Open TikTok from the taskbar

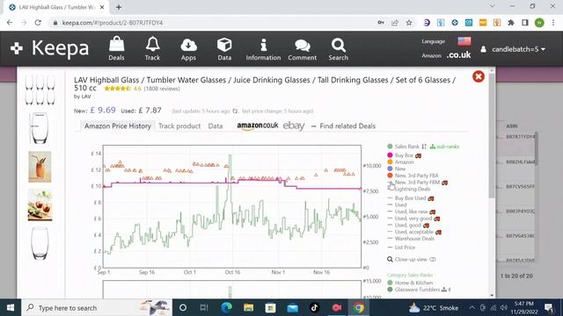click(x=315, y=307)
